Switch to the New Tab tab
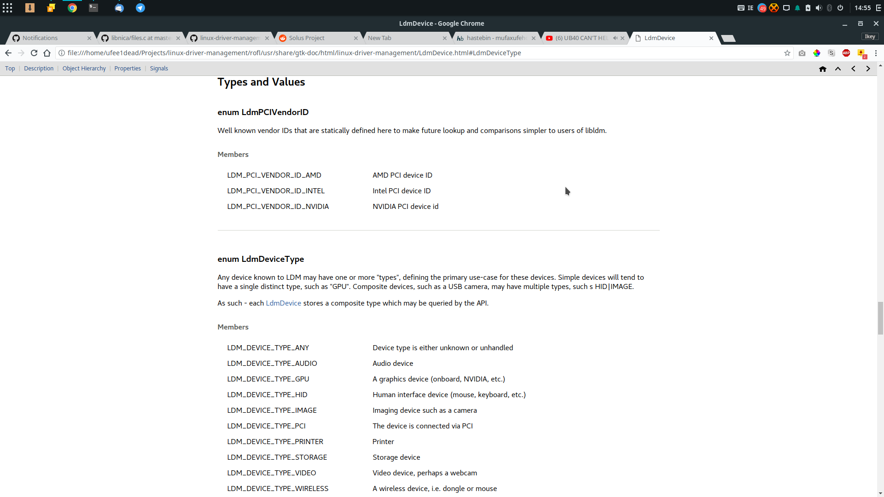The image size is (884, 497). click(405, 38)
